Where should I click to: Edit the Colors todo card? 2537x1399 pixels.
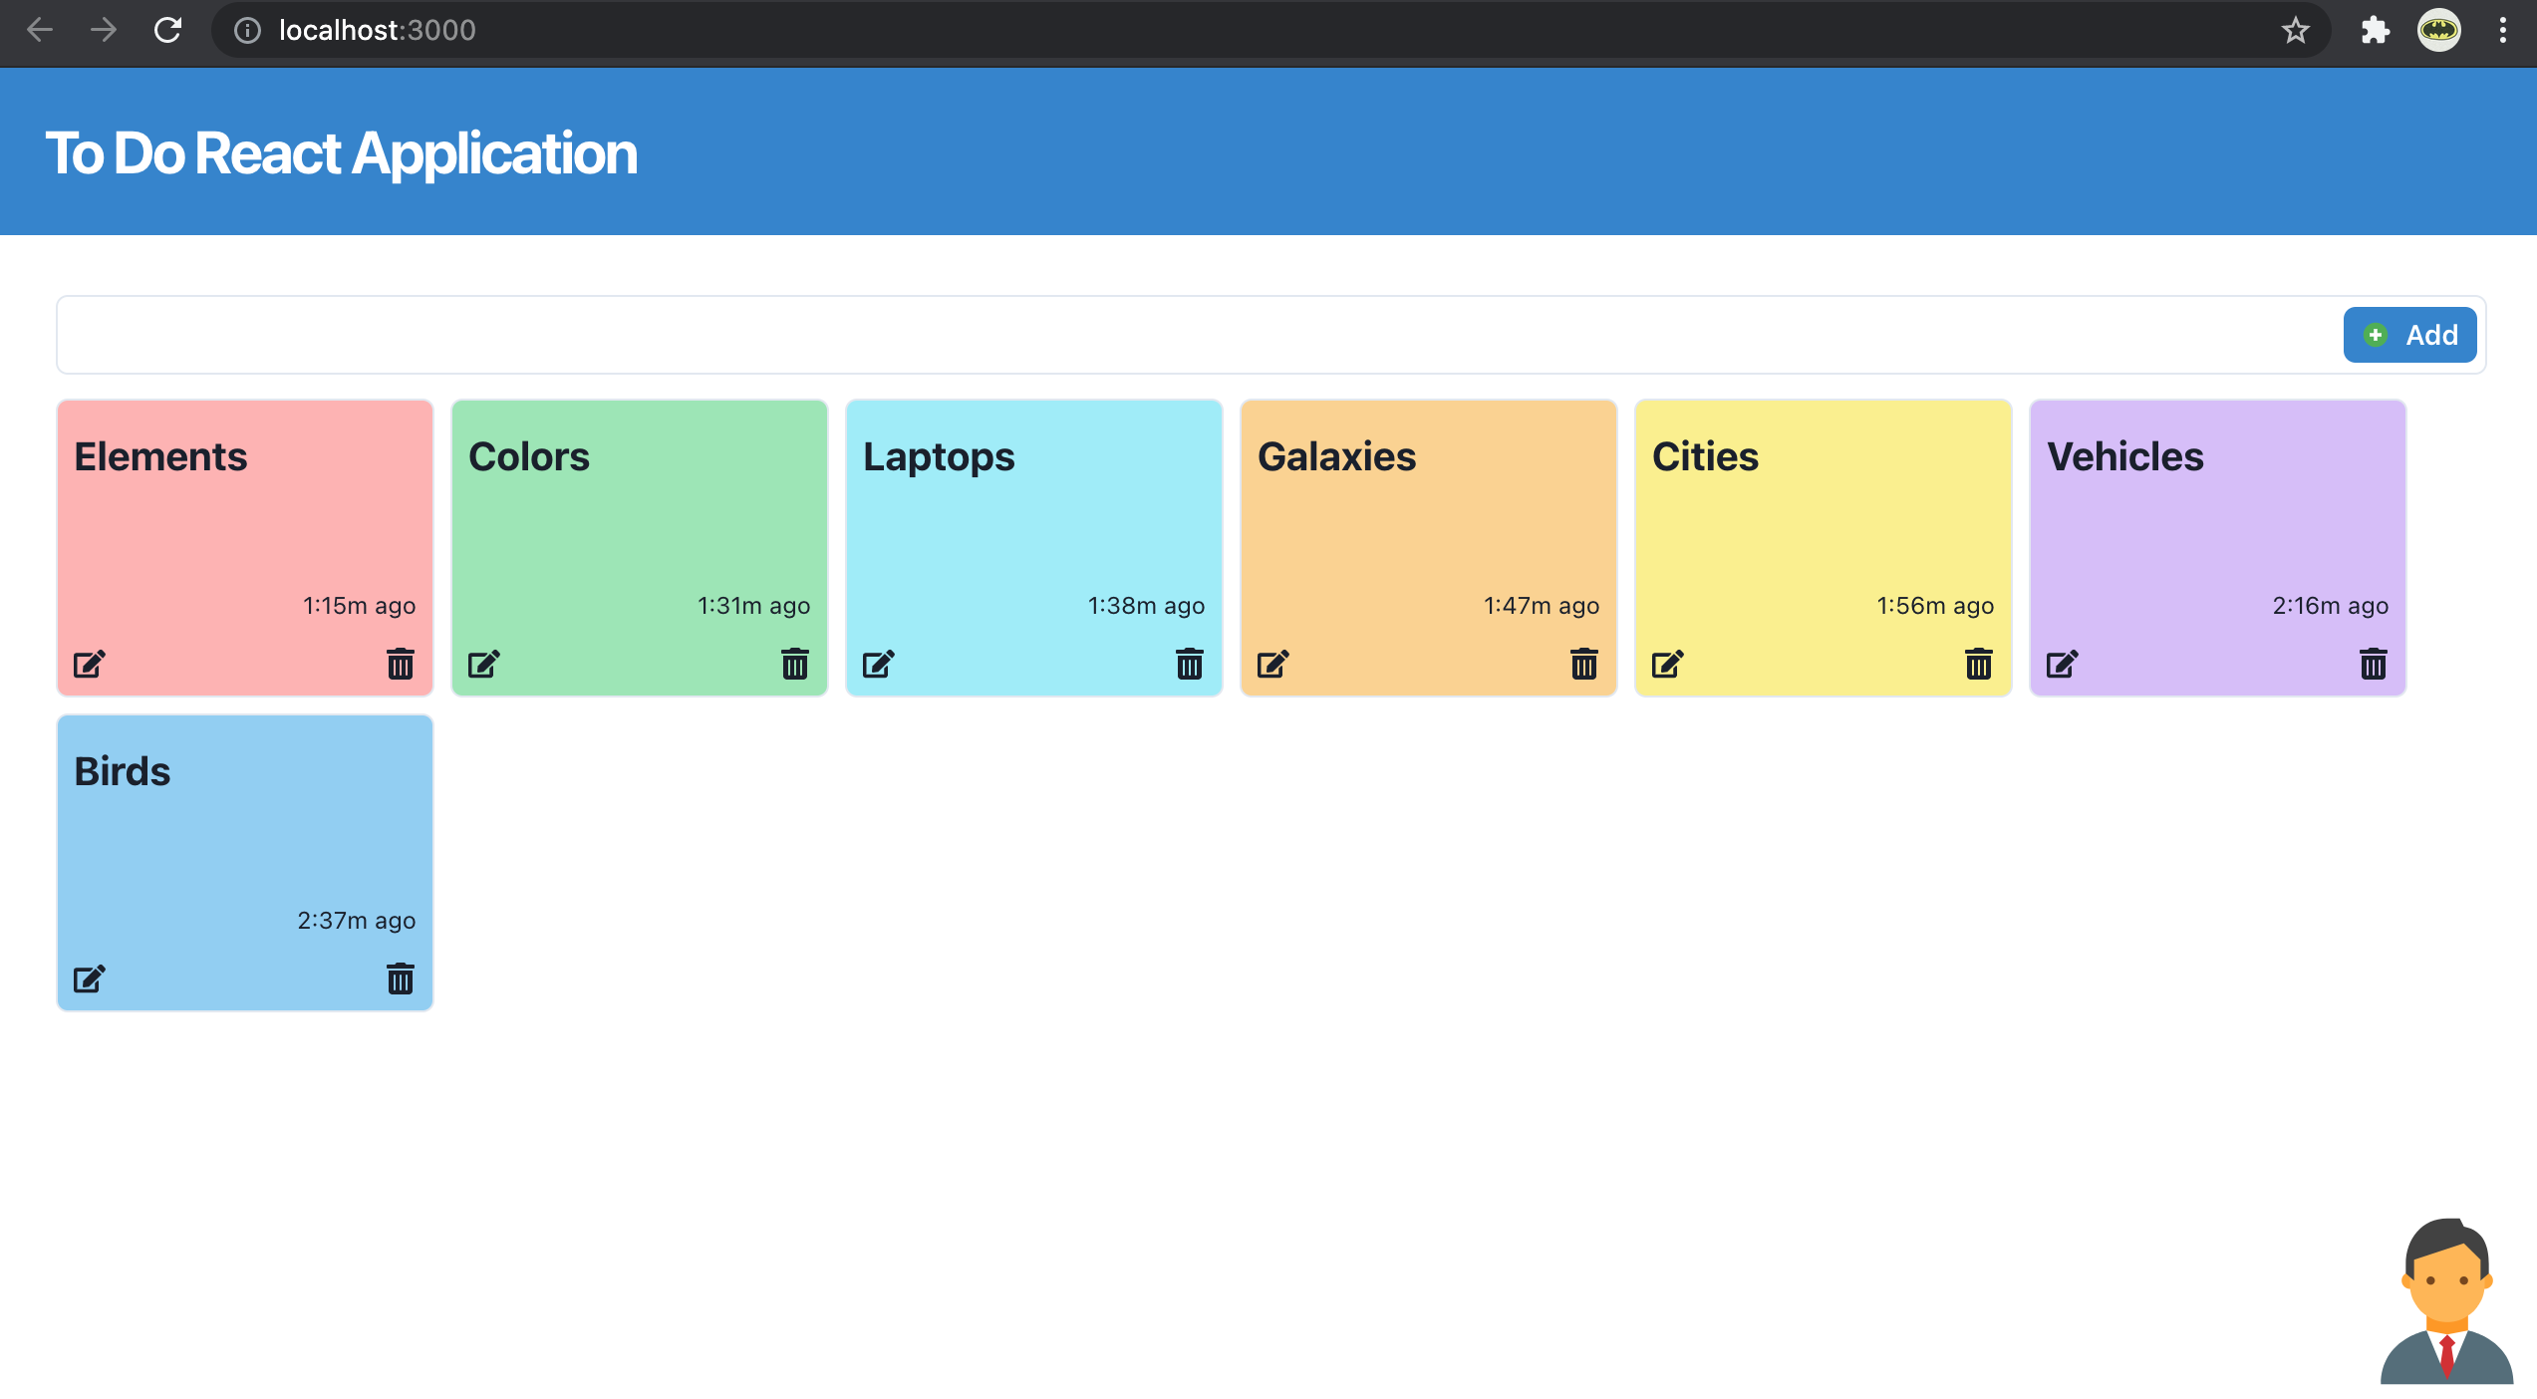[483, 664]
